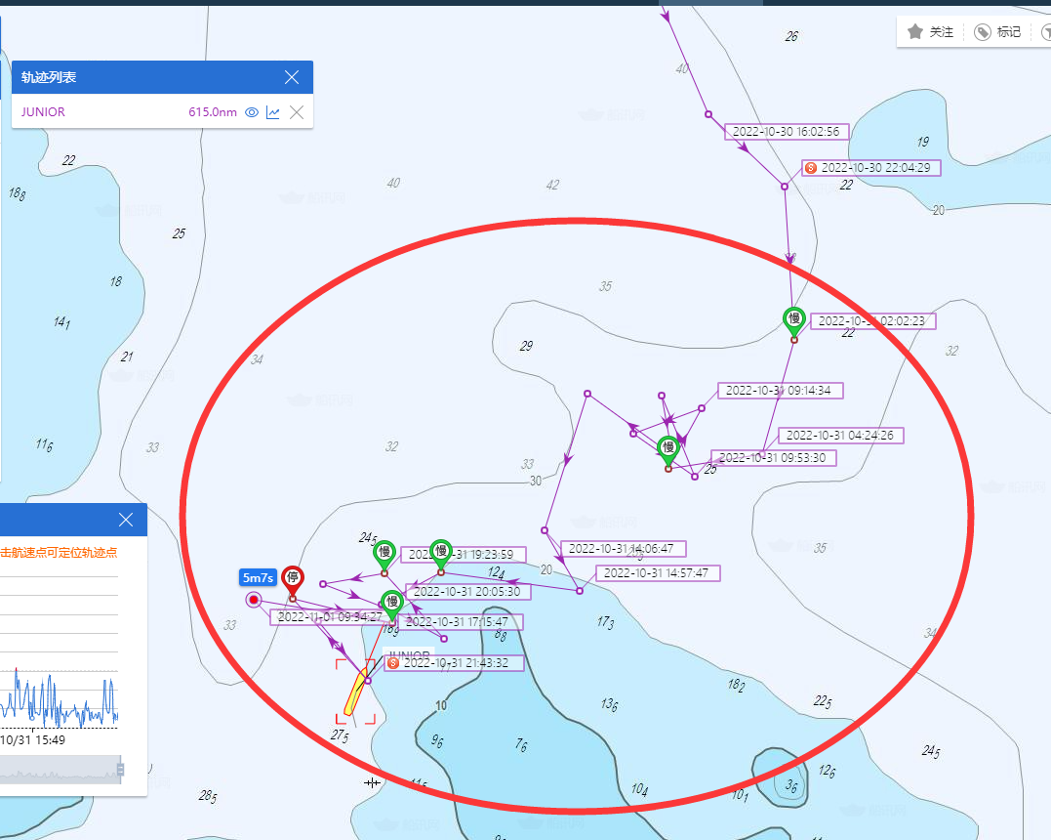The width and height of the screenshot is (1051, 840).
Task: Click green 慢 marker beside 2022-10-31 19:23:59
Action: [441, 552]
